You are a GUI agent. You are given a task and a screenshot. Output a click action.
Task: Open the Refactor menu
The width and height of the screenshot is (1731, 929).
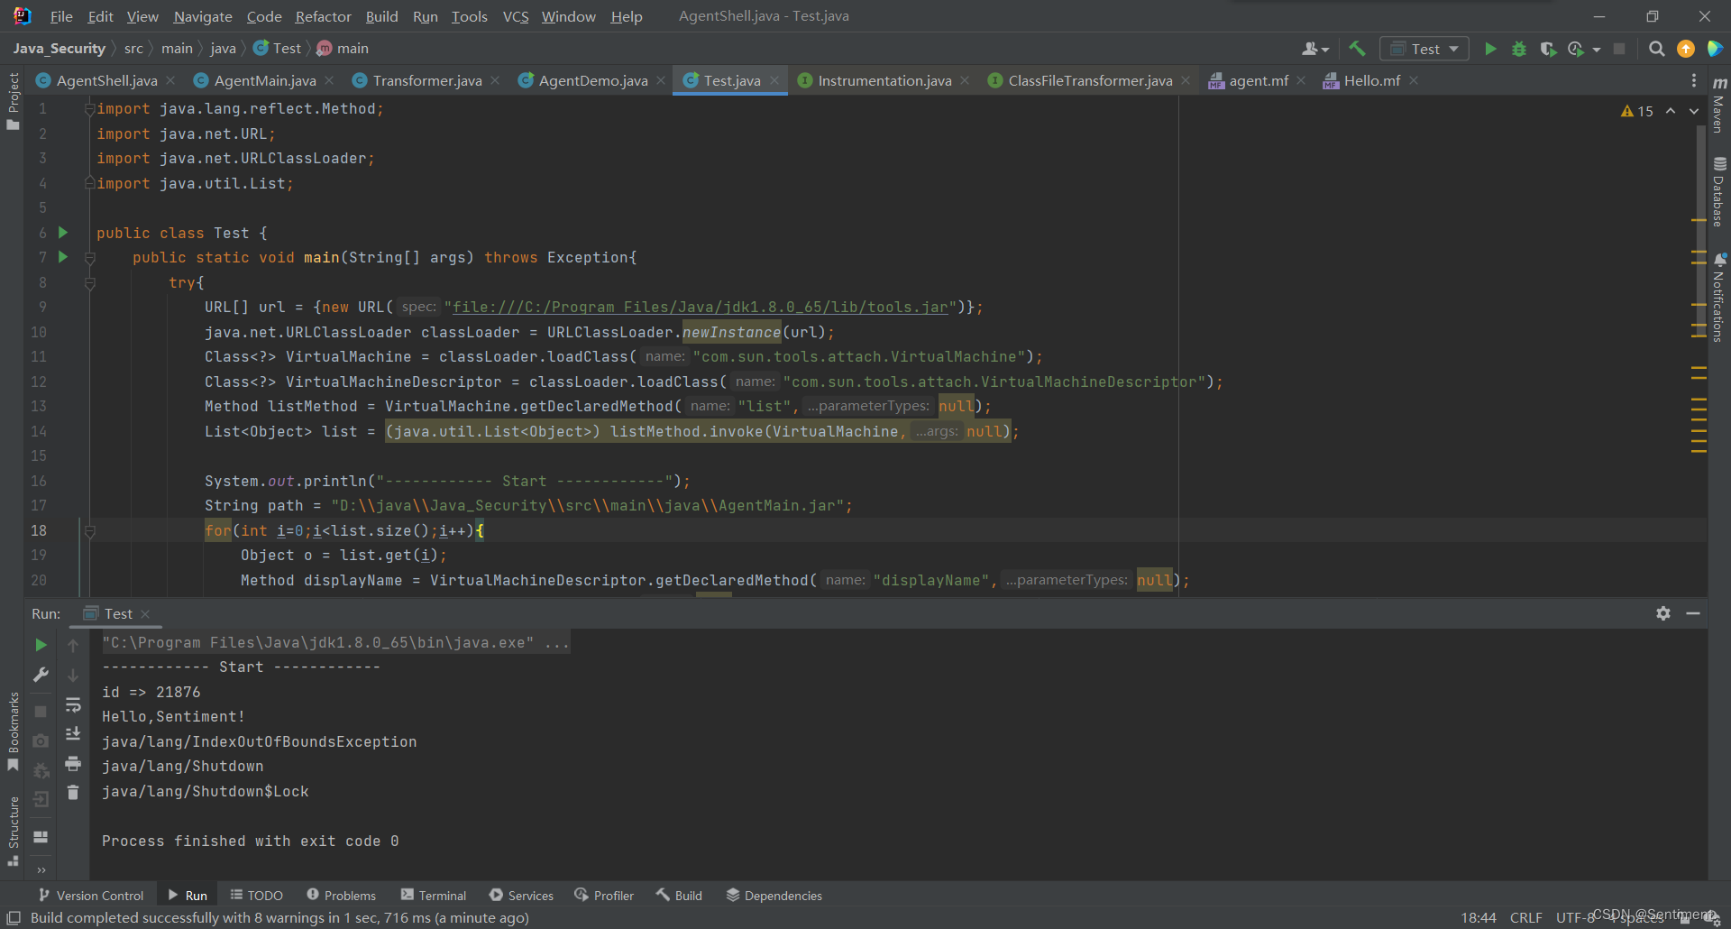pyautogui.click(x=323, y=16)
